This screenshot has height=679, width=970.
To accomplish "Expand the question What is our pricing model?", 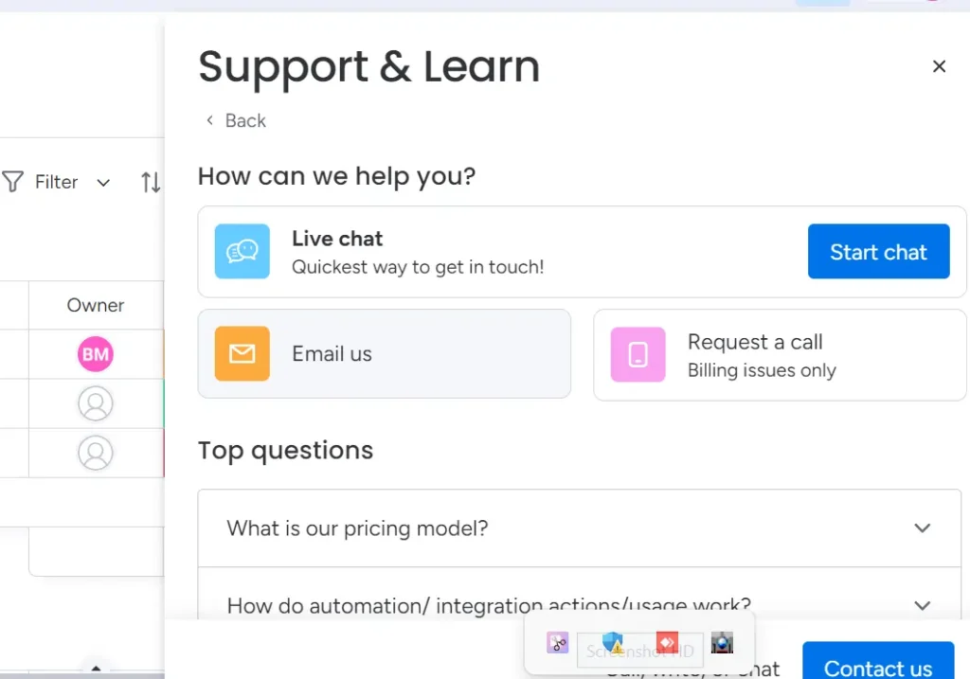I will (x=922, y=528).
